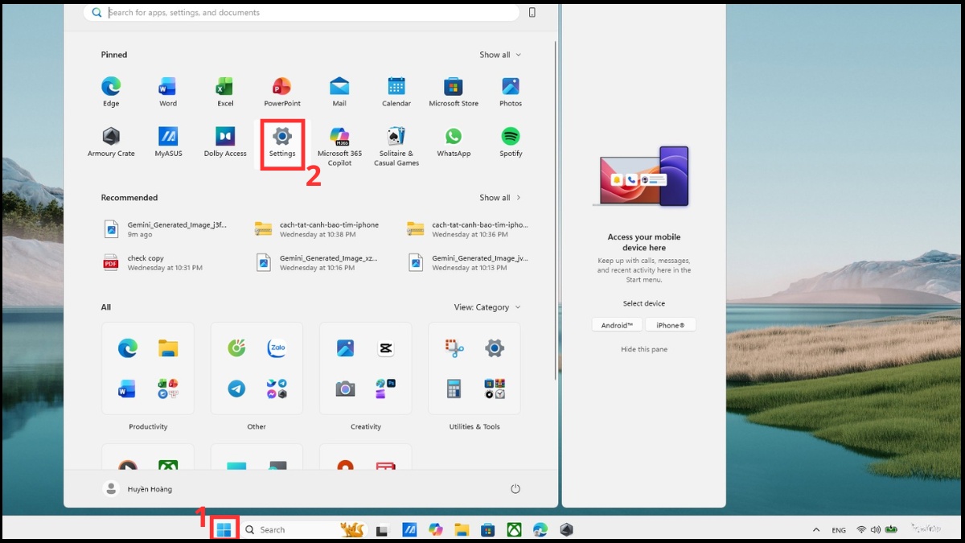The height and width of the screenshot is (543, 965).
Task: Launch the pinned WhatsApp app
Action: [454, 141]
